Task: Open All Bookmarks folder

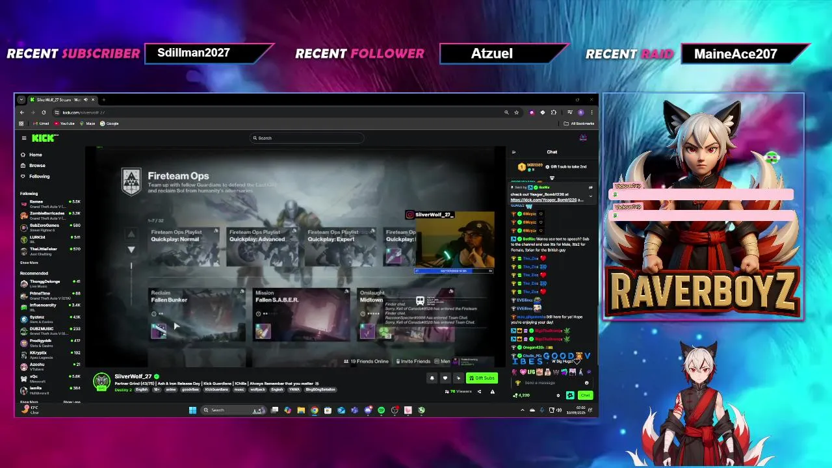Action: pos(578,123)
